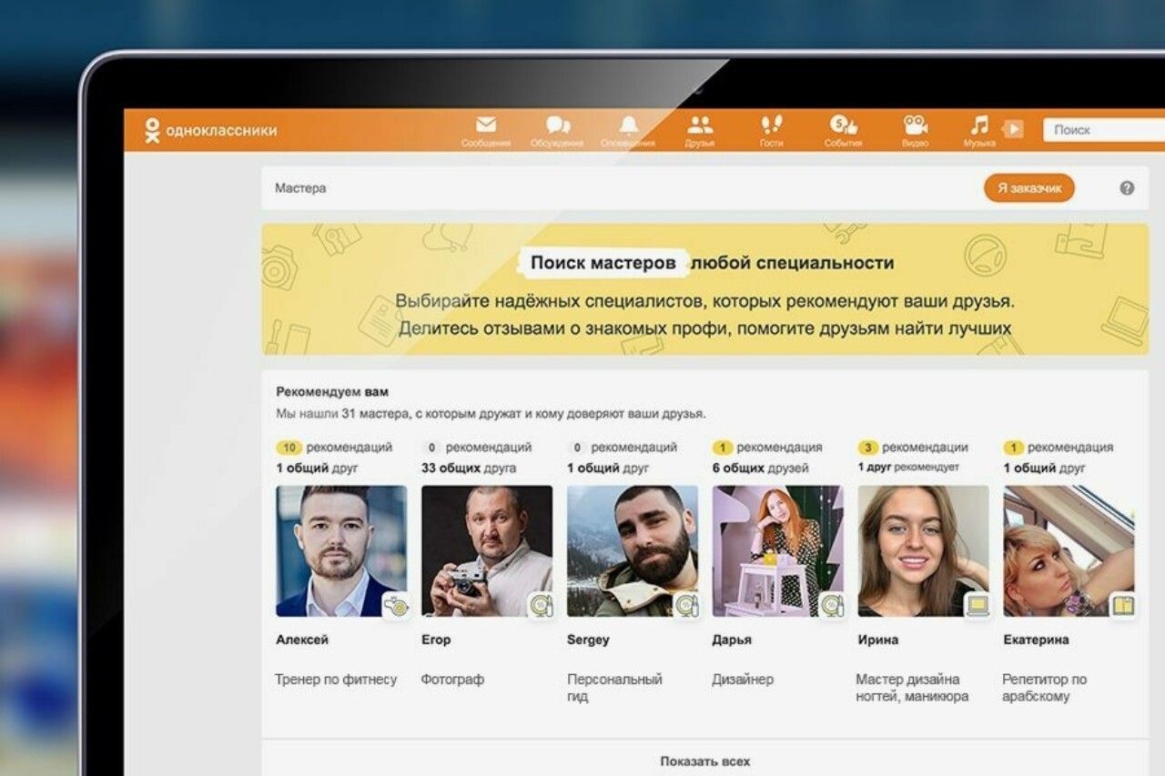Viewport: 1165px width, 776px height.
Task: Open Сообщения envelope icon
Action: 486,126
